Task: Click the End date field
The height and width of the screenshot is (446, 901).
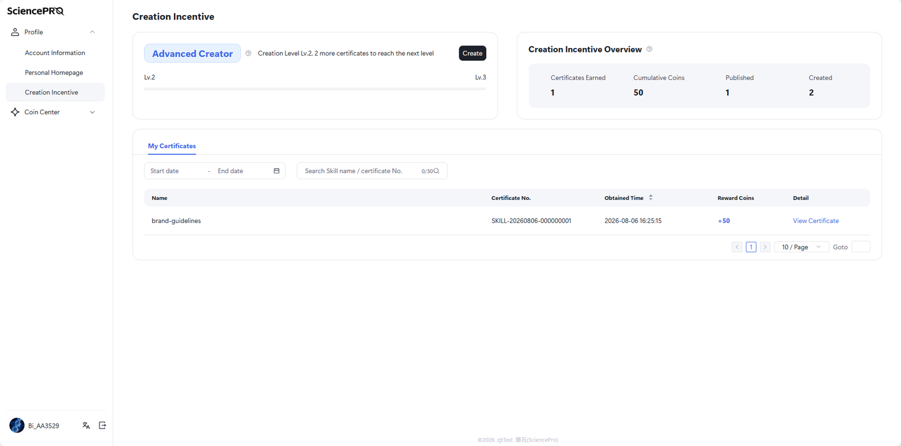Action: click(x=243, y=171)
